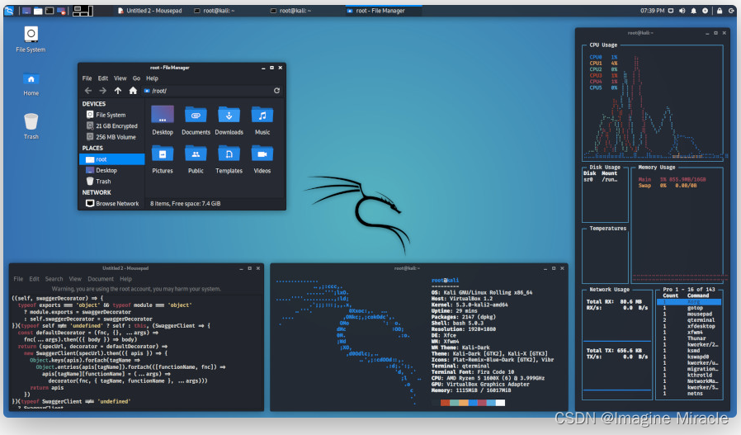Image resolution: width=741 pixels, height=435 pixels.
Task: Select the Pictures folder
Action: pos(163,160)
